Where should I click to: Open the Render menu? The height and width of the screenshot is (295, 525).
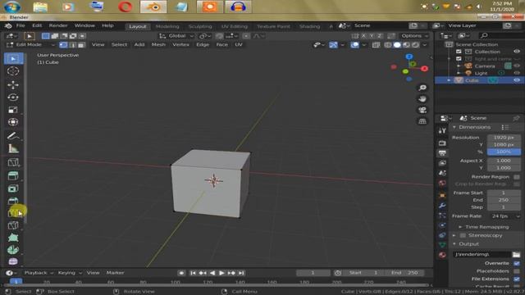click(58, 25)
